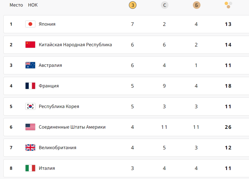Click the Australia flag icon
This screenshot has height=179, width=249.
[30, 65]
